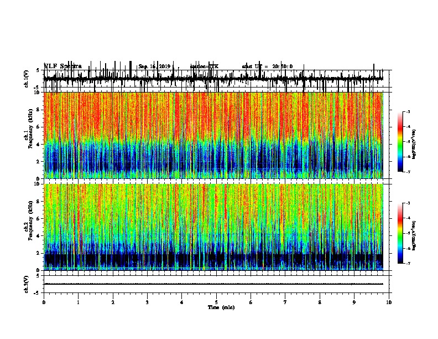Click the '-7' label on ch.2 colorbar
Screen dimensions: 438x339
point(408,263)
